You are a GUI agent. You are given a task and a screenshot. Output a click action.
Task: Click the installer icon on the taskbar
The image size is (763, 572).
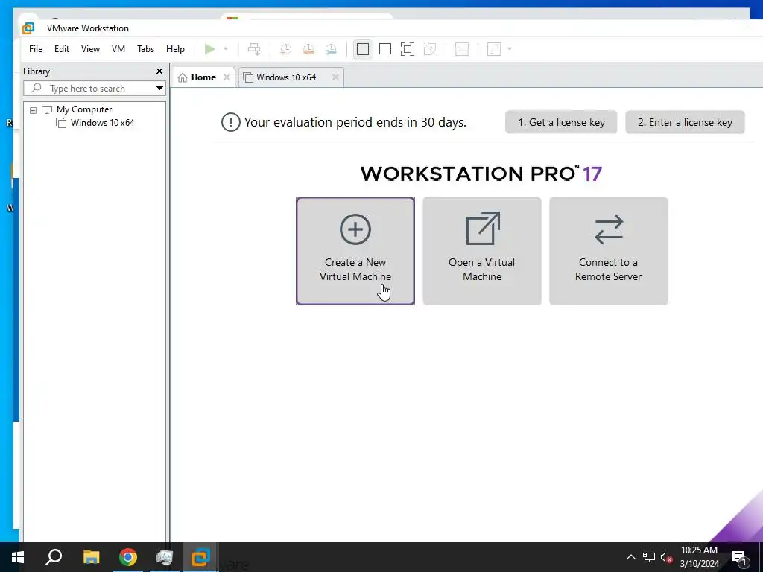click(164, 557)
